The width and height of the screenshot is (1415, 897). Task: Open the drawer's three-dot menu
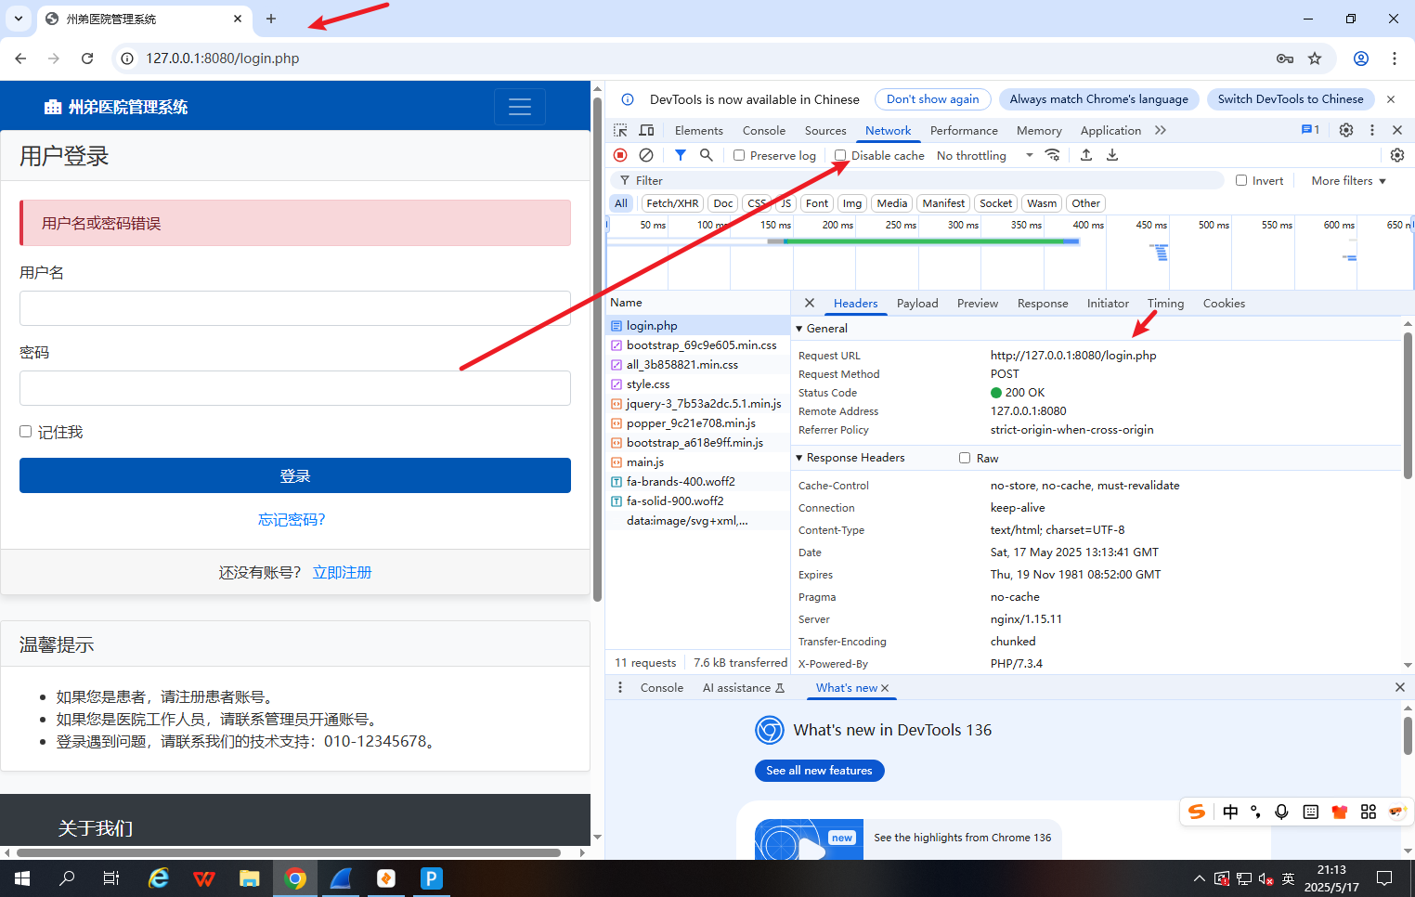tap(620, 687)
